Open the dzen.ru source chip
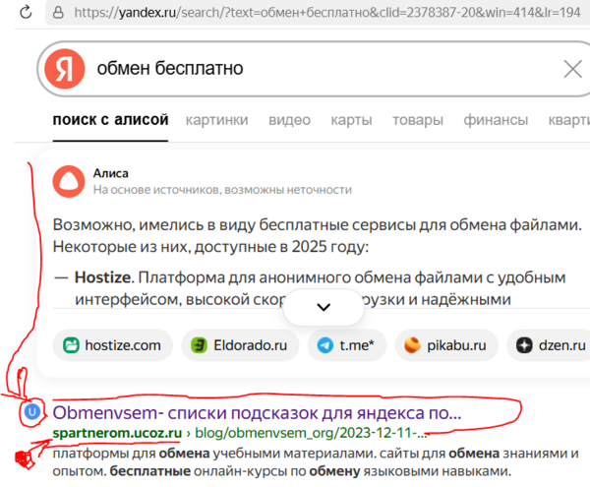The height and width of the screenshot is (487, 590). click(x=550, y=345)
